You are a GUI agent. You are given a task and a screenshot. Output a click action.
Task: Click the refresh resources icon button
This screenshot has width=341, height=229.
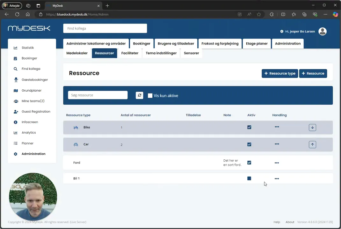(139, 95)
